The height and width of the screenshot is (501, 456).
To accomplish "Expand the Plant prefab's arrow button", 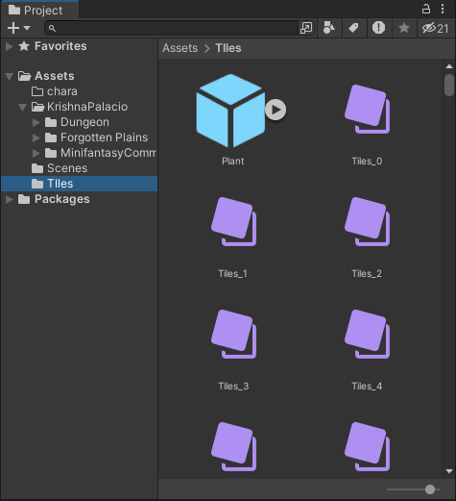I will pos(276,110).
